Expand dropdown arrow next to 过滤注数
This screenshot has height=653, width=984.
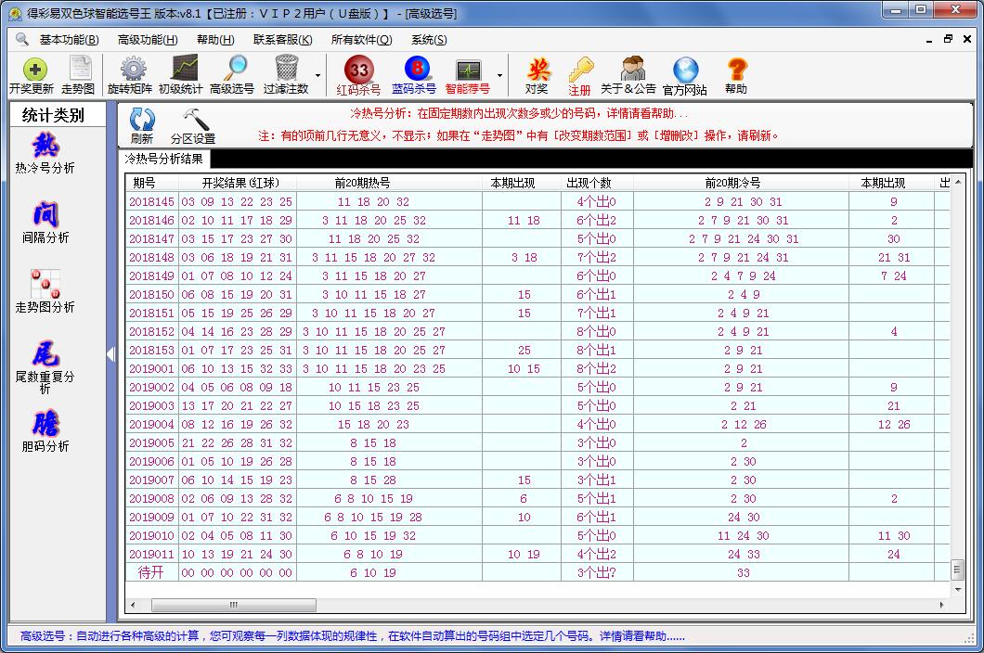317,76
